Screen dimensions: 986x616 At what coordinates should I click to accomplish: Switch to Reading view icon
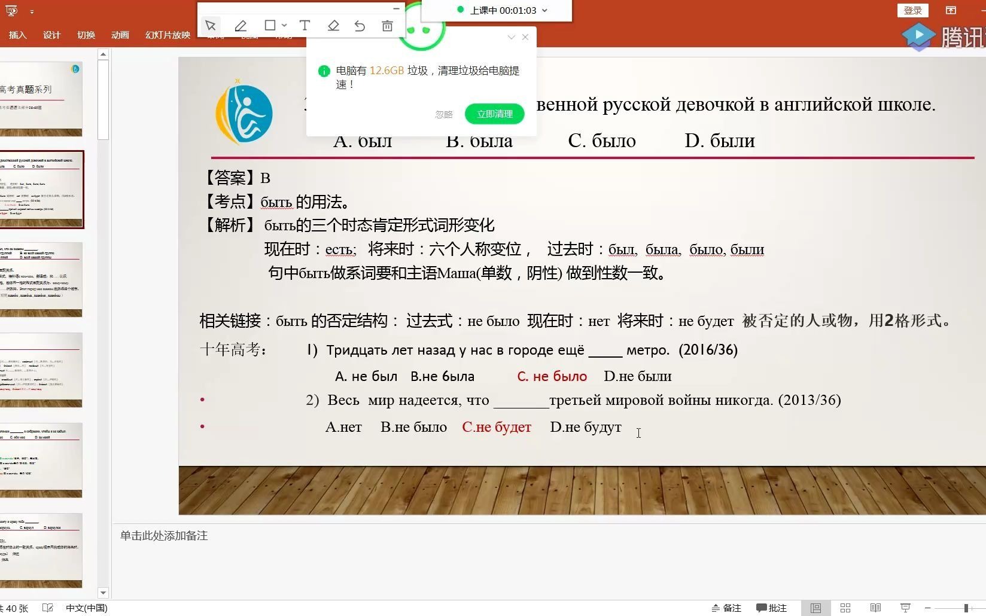tap(875, 608)
